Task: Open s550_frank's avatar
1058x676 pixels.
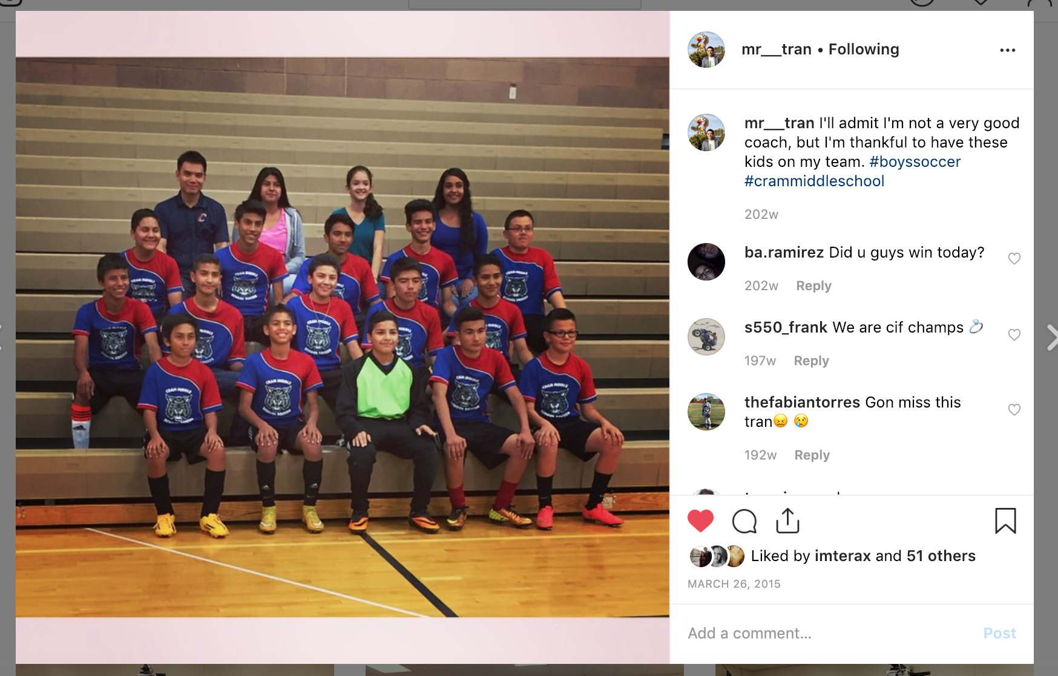Action: tap(706, 337)
